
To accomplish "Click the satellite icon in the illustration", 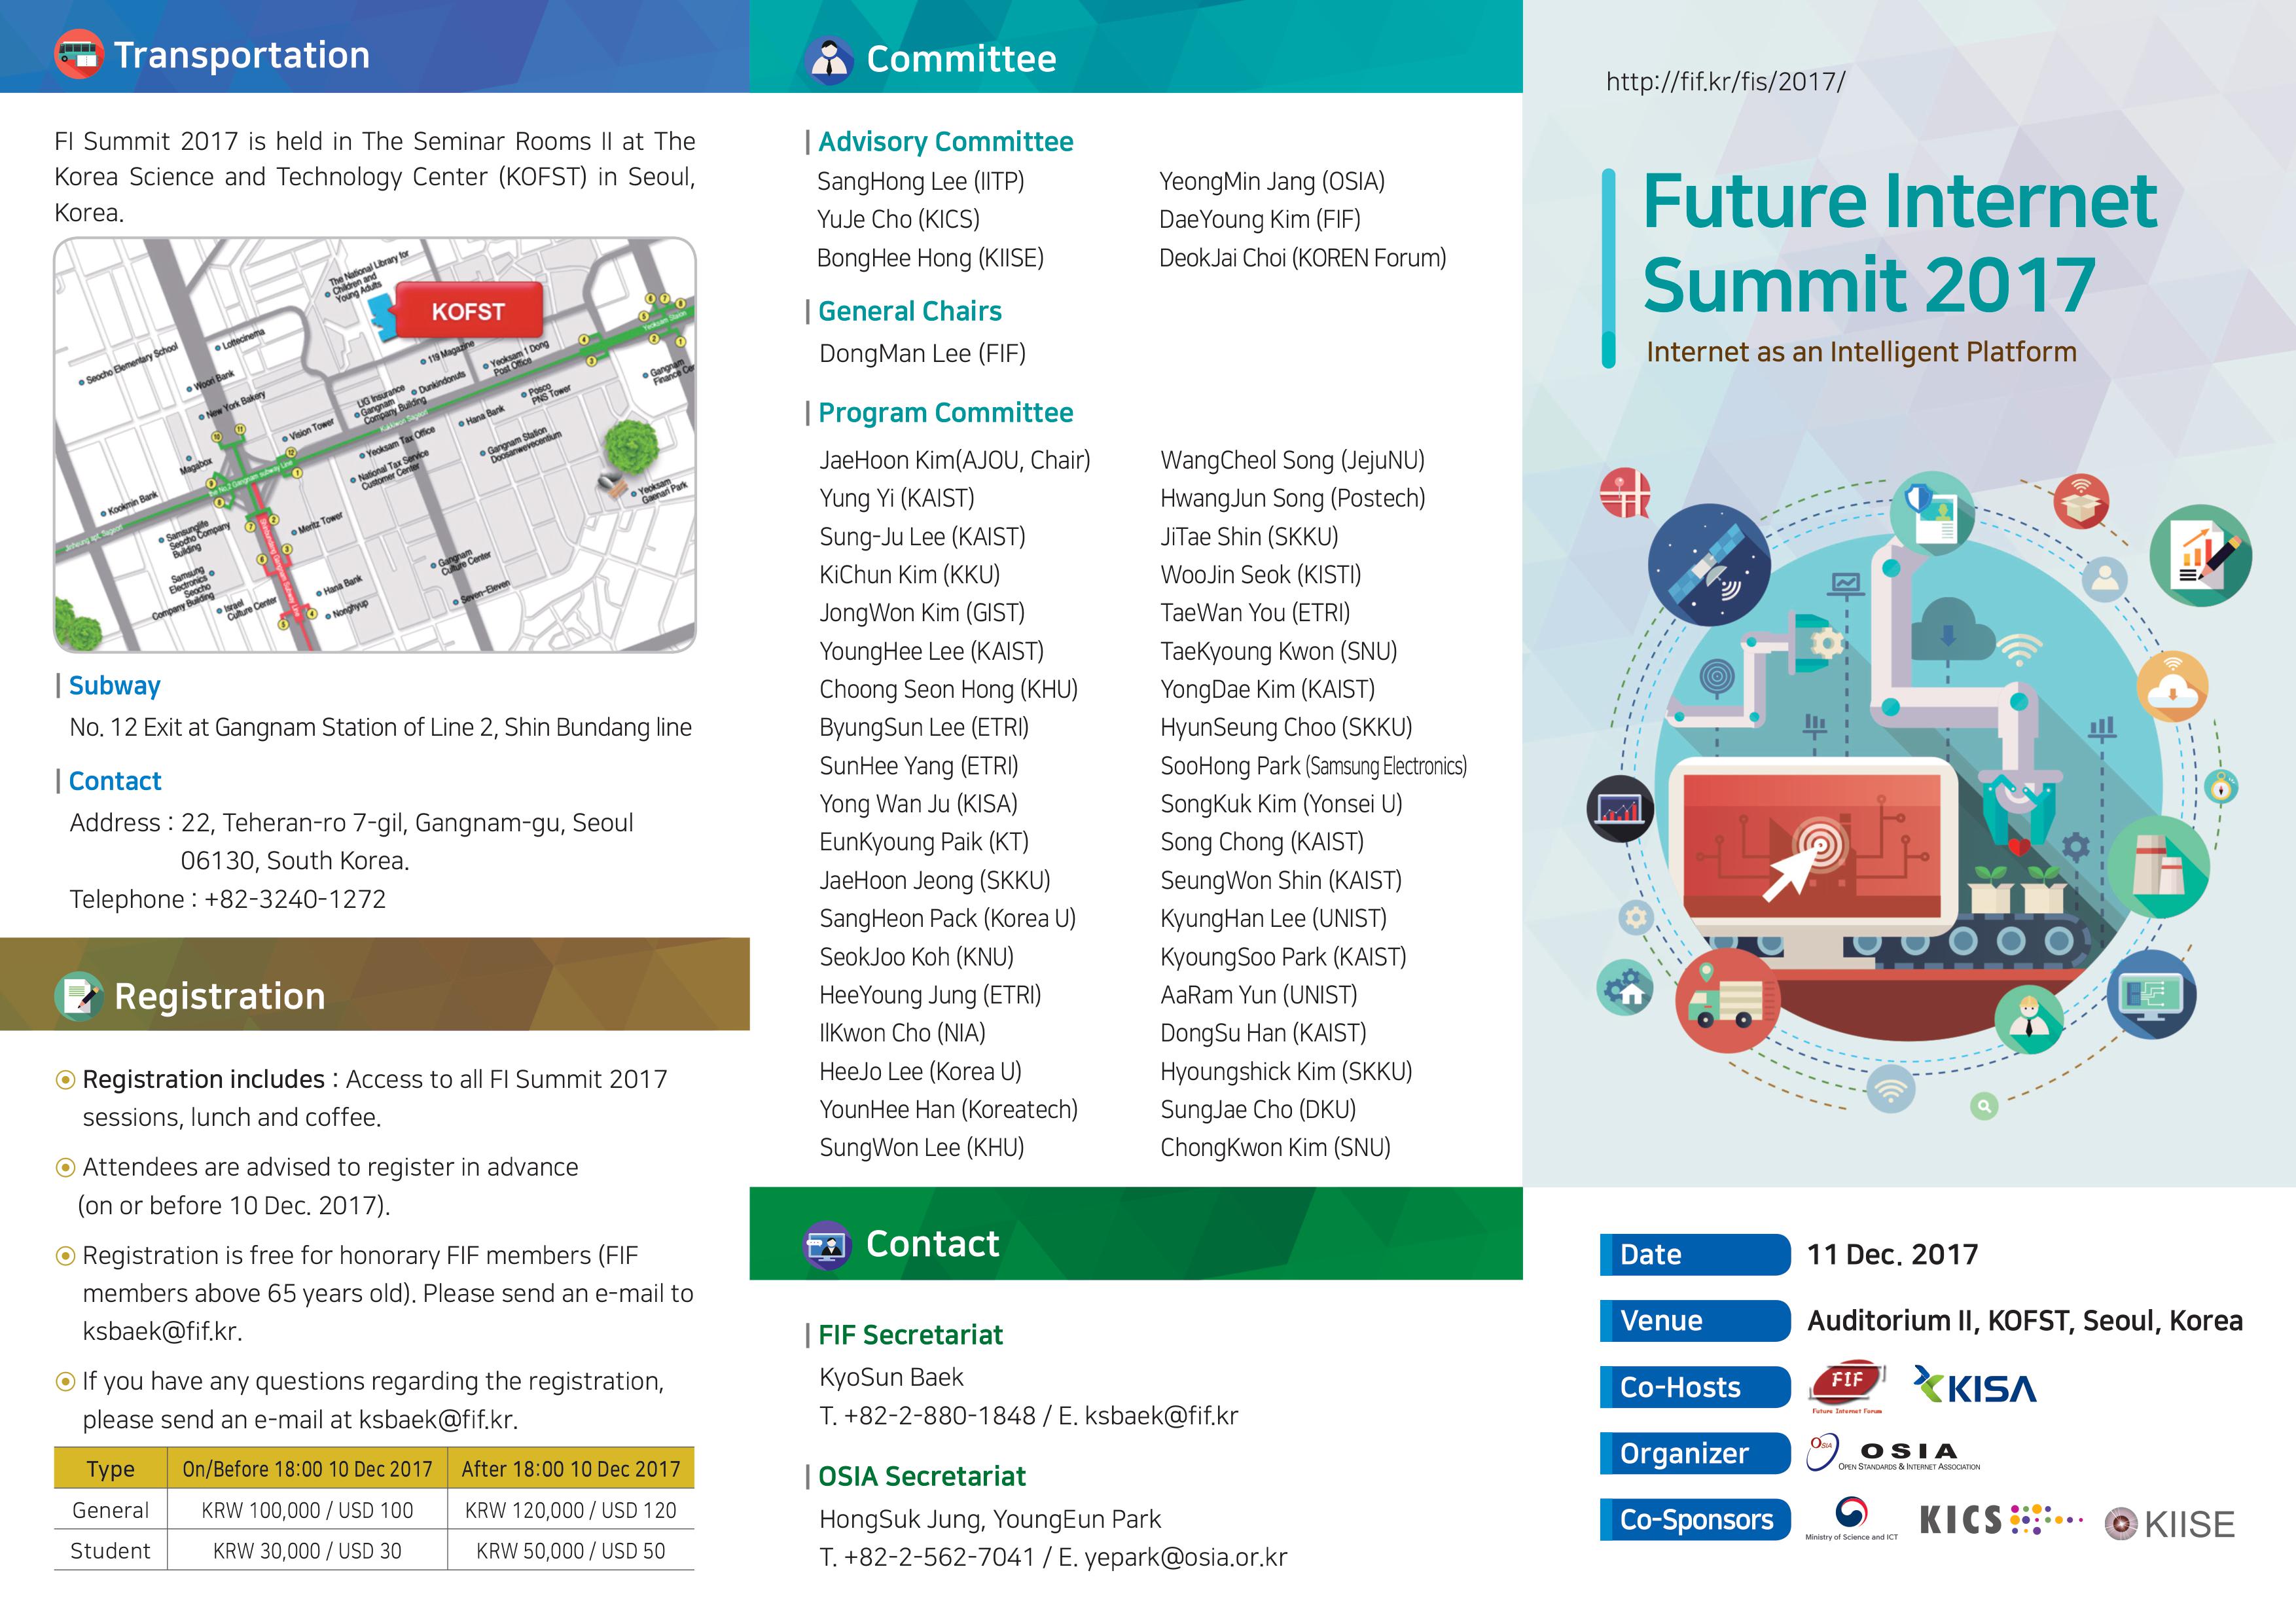I will click(x=1709, y=566).
